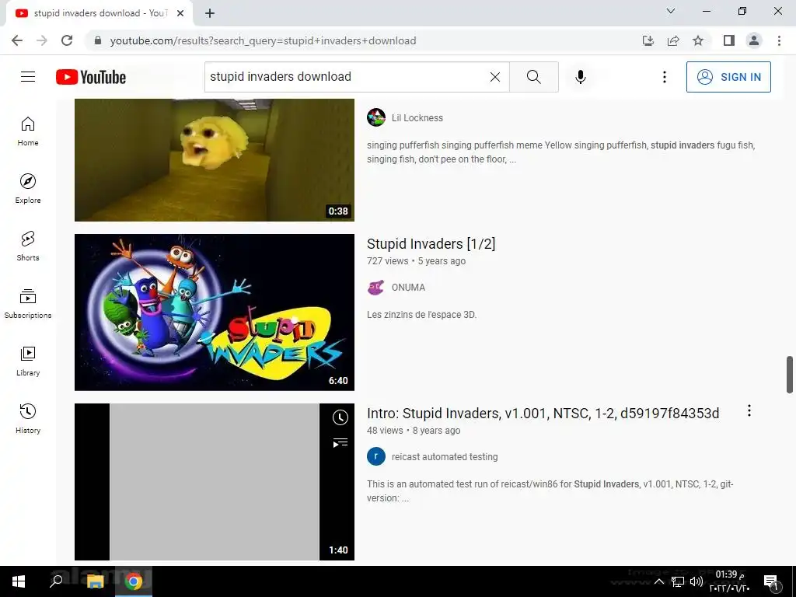Open more actions for the Intro video
Viewport: 796px width, 597px height.
pyautogui.click(x=749, y=410)
